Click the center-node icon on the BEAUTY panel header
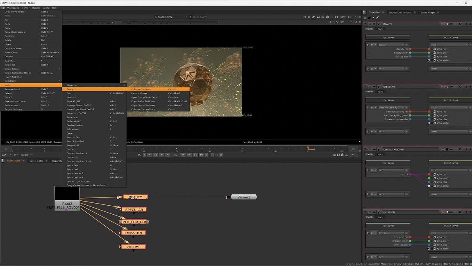The width and height of the screenshot is (472, 266). coord(369,24)
